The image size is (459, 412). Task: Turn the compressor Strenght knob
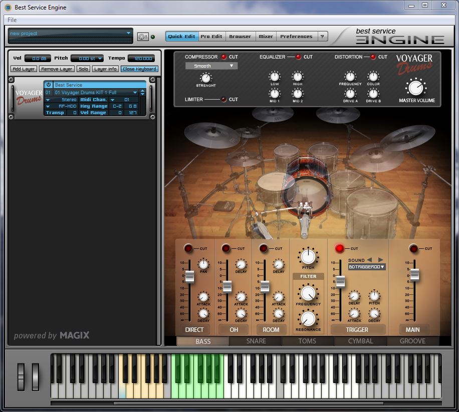pyautogui.click(x=206, y=78)
